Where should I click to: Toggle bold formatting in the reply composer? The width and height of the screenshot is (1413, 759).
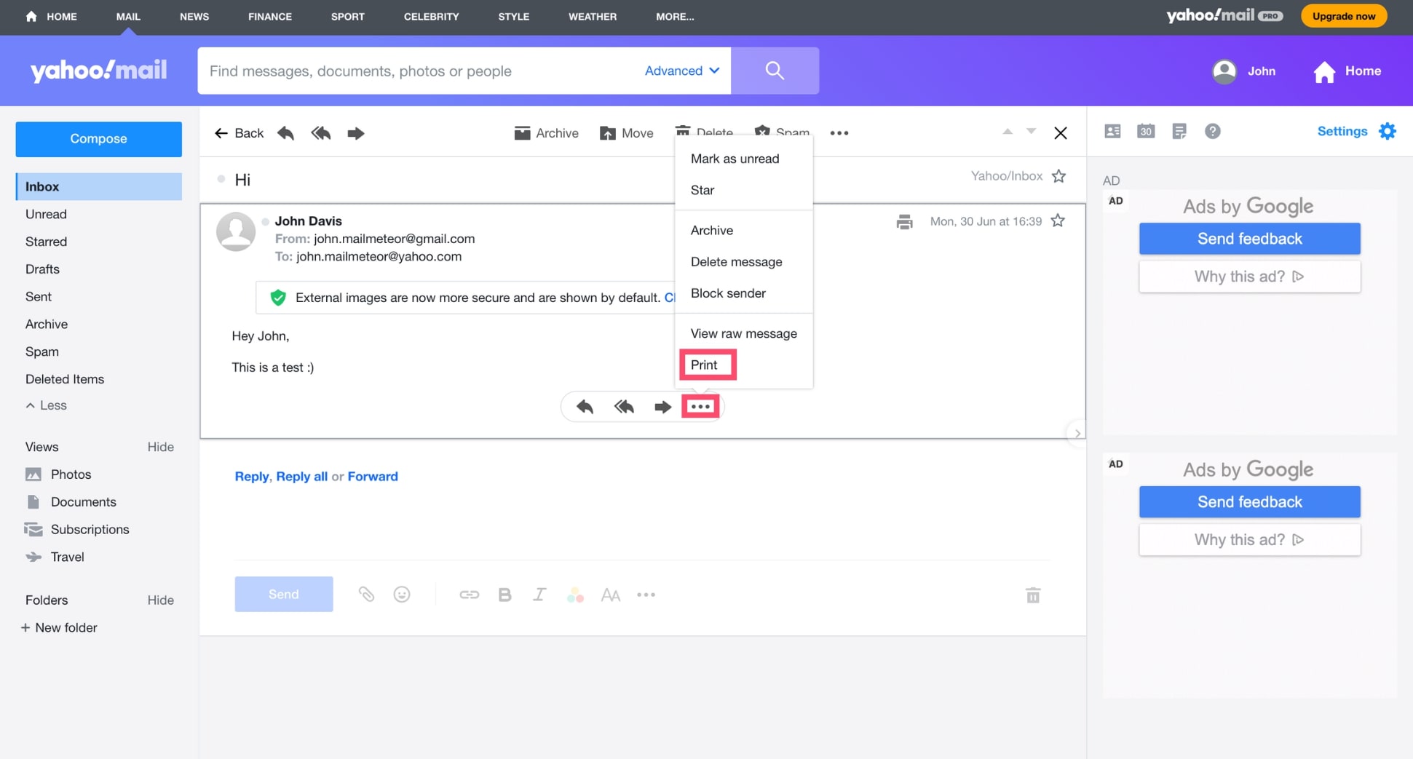504,595
